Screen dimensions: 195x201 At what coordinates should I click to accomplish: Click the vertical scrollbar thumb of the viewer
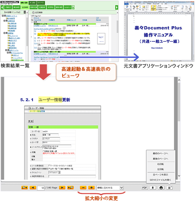[x=179, y=102]
